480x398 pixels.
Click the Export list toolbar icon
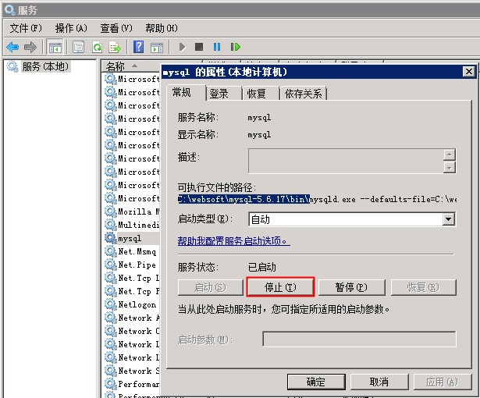coord(115,48)
